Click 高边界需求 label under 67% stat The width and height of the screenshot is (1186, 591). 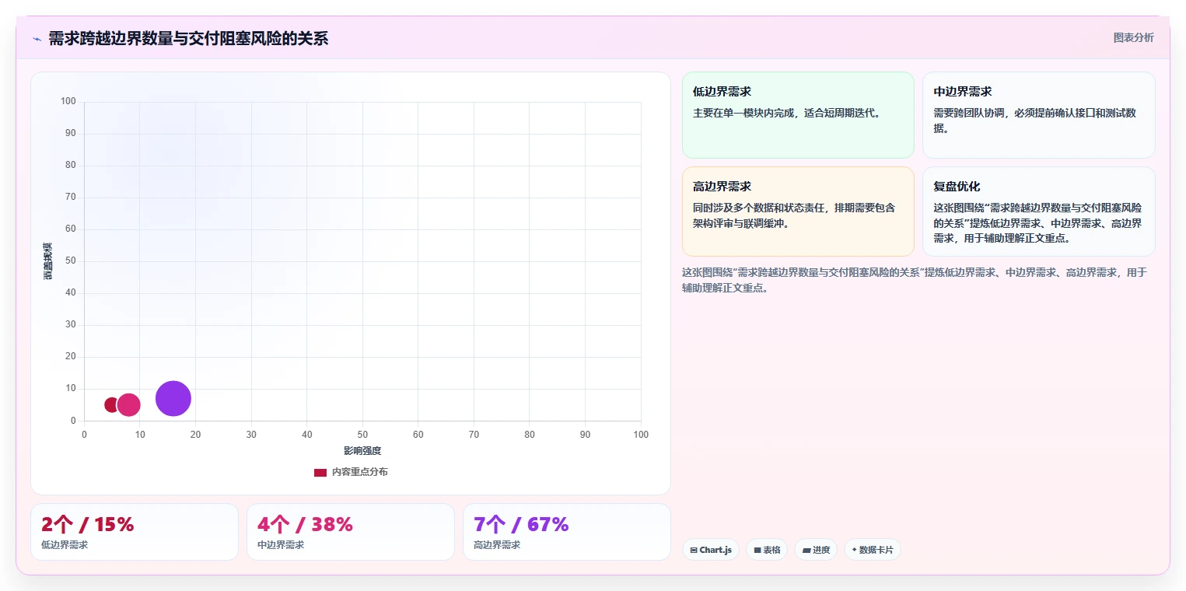497,545
